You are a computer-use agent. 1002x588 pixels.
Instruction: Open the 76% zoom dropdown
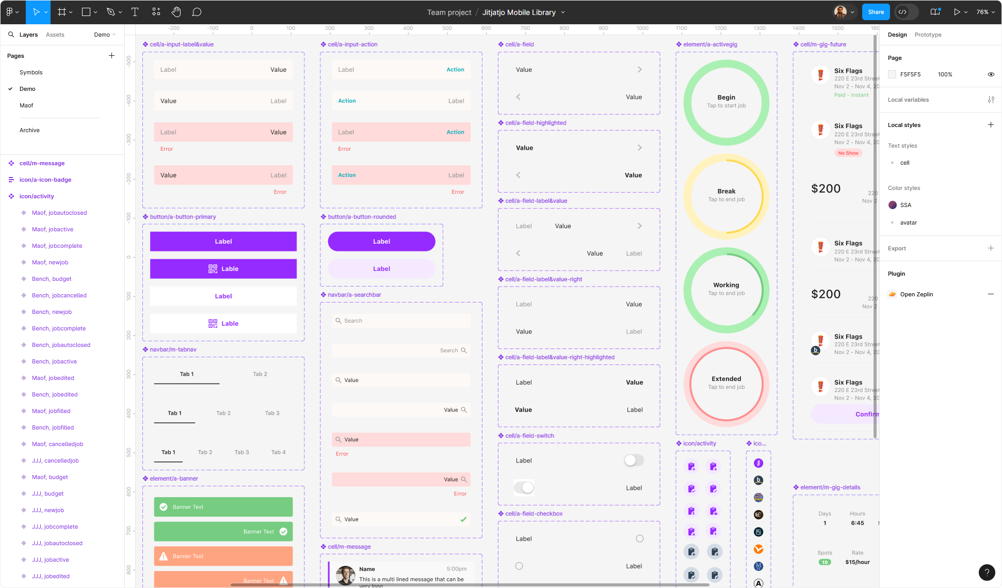pos(985,12)
